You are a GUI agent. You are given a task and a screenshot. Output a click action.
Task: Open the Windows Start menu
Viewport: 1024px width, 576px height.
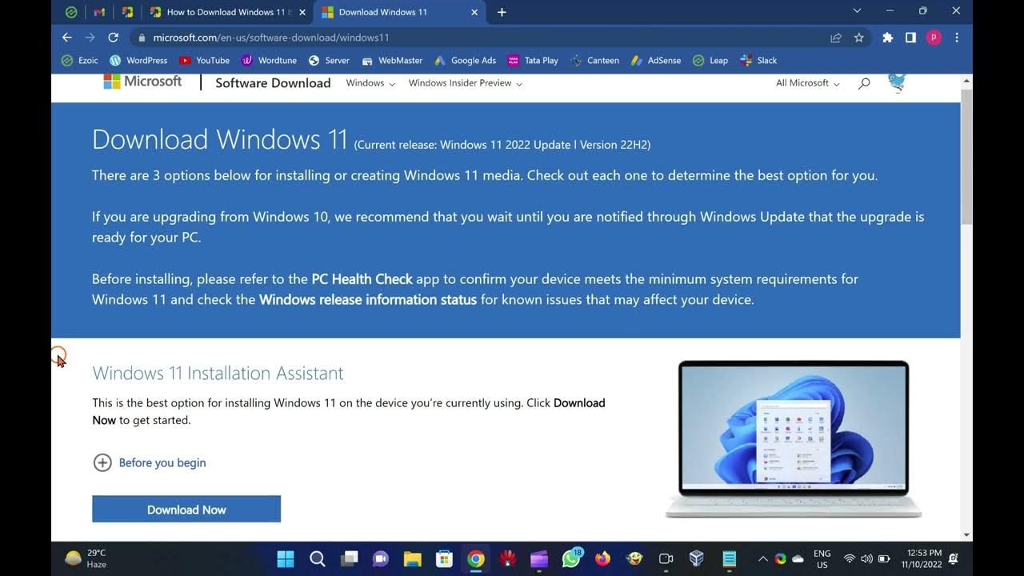(286, 558)
